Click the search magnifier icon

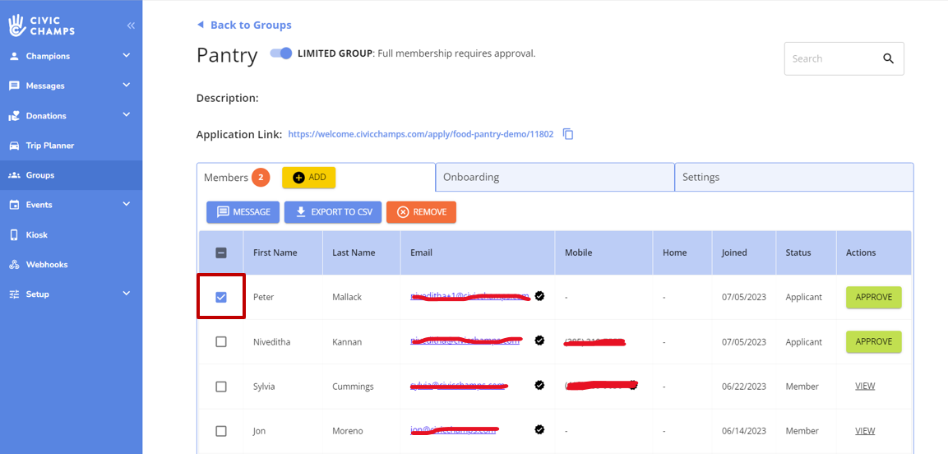(888, 58)
